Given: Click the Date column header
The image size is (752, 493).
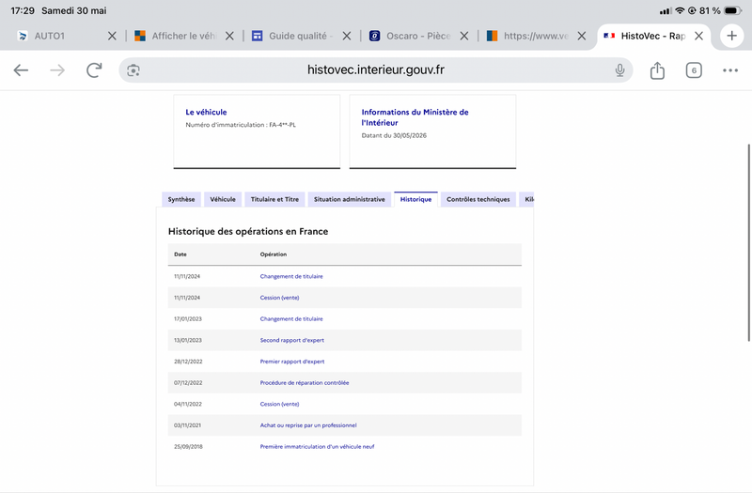Looking at the screenshot, I should (x=180, y=254).
